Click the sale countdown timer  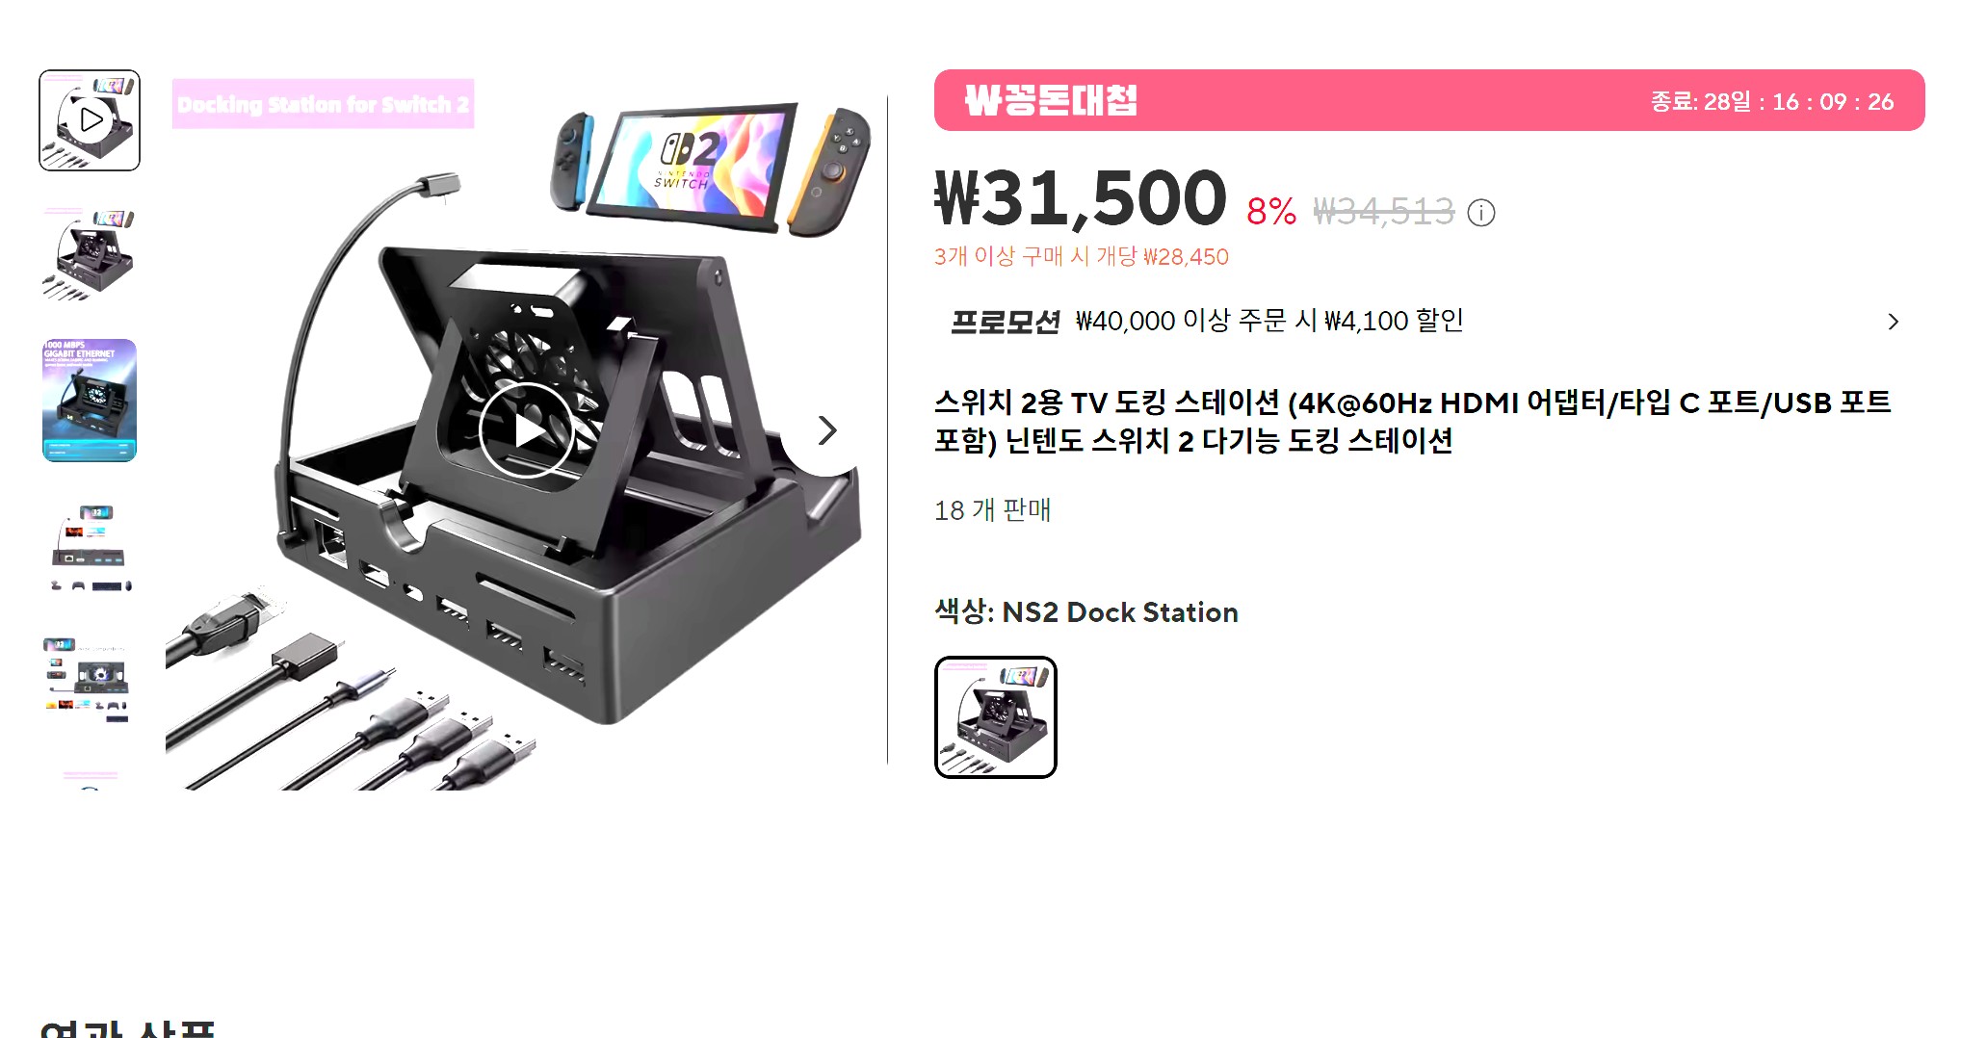(x=1772, y=101)
